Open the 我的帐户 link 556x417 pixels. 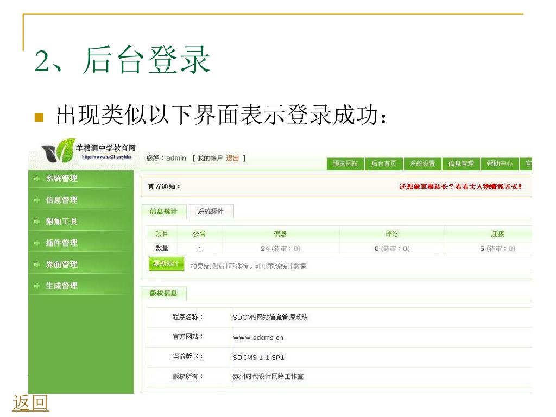pos(210,158)
